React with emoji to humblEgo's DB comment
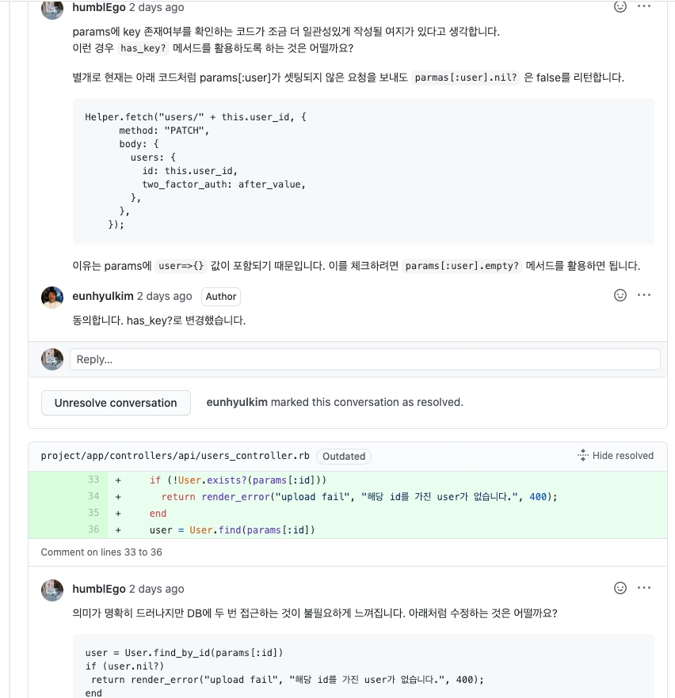The height and width of the screenshot is (698, 675). click(620, 588)
